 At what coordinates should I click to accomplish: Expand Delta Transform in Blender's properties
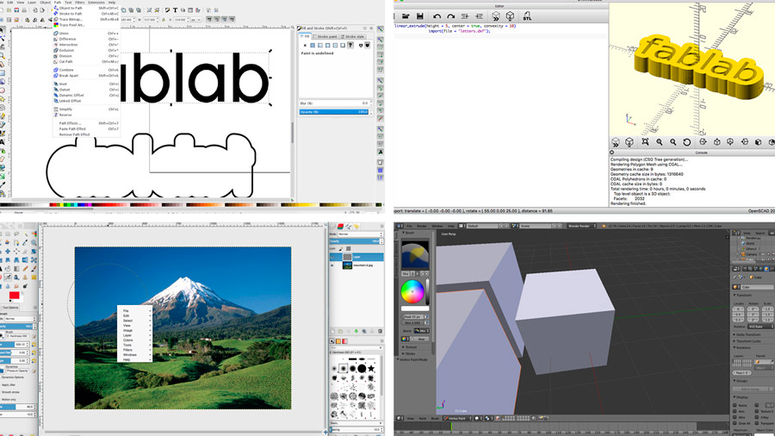[747, 334]
